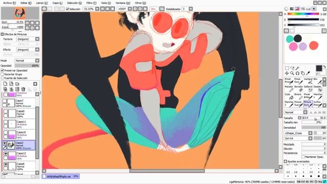Hide the Capa3 layer eye icon
Screen dimensions: 327x184
[x=5, y=143]
